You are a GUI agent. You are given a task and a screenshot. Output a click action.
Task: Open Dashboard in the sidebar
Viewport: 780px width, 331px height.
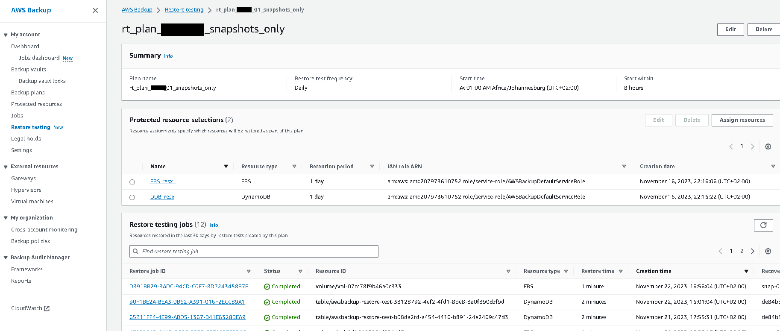point(25,47)
